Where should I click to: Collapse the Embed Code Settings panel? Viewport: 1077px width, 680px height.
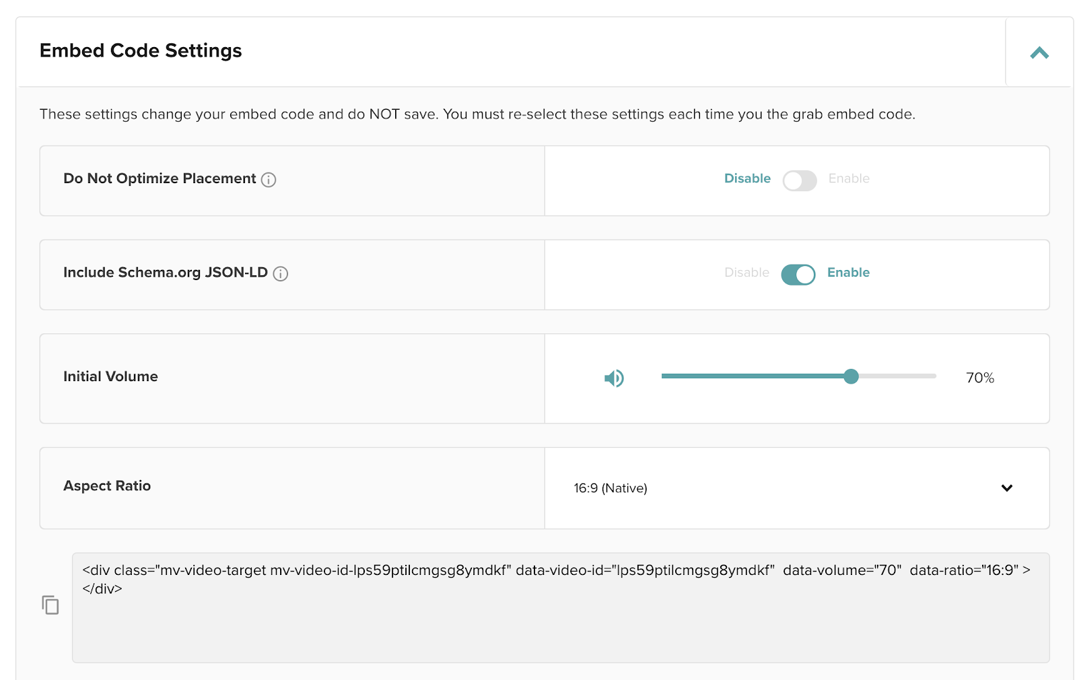[1039, 53]
